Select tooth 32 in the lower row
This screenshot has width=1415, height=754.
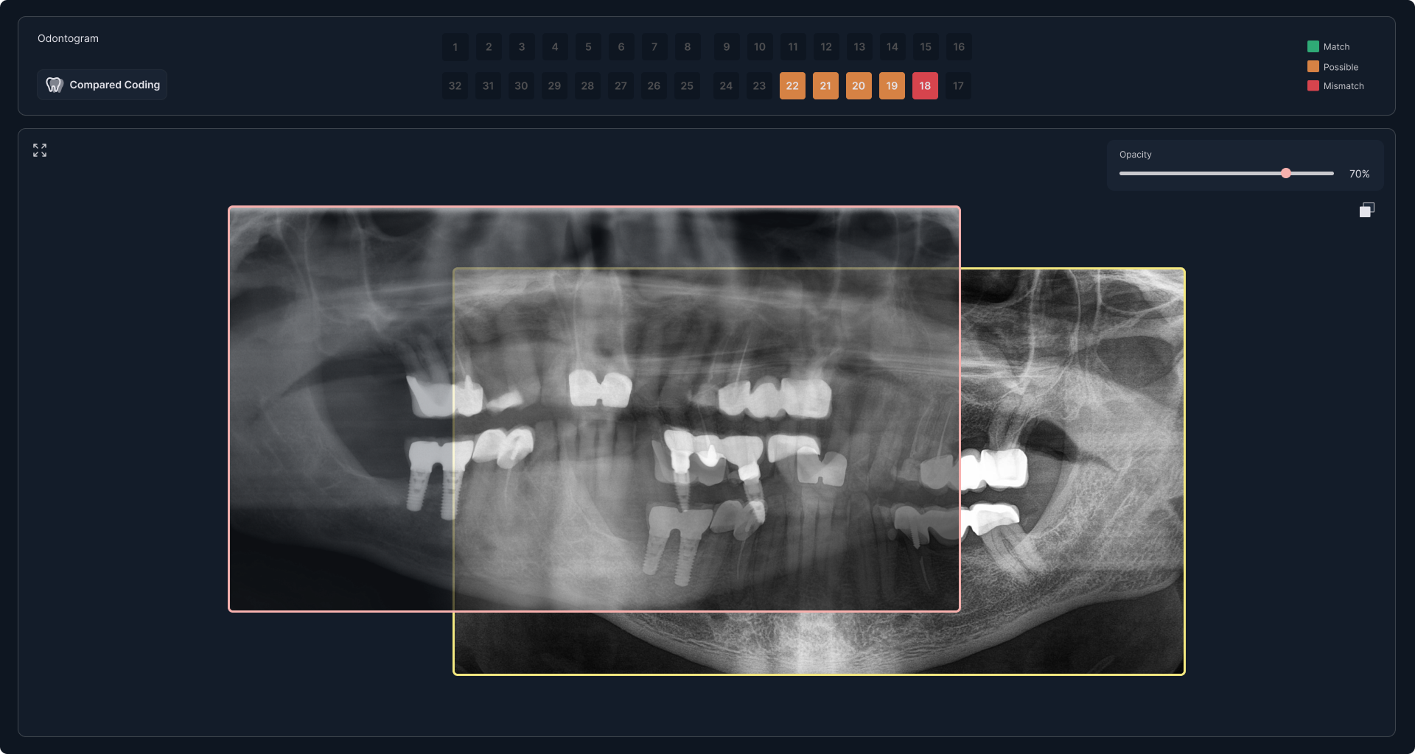coord(455,85)
